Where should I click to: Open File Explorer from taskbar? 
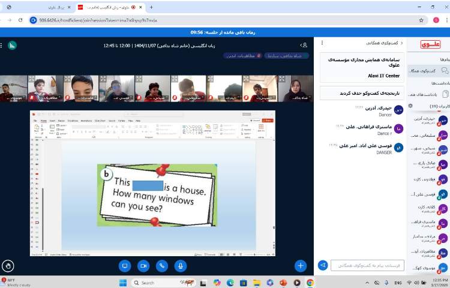click(257, 283)
